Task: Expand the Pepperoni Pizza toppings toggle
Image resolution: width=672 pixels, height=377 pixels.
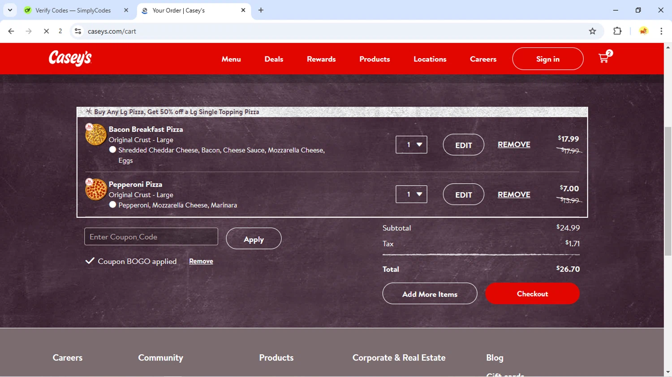Action: [112, 205]
